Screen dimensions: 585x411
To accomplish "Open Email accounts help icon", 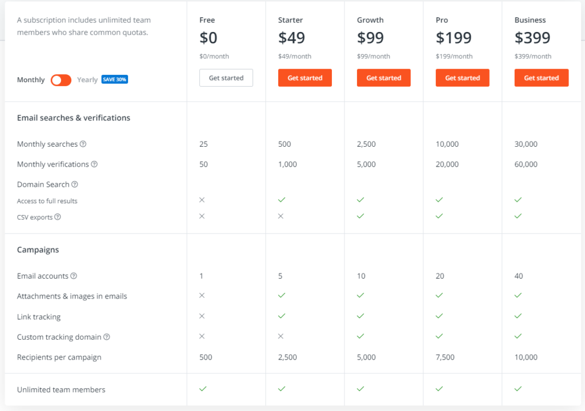I will coord(74,276).
